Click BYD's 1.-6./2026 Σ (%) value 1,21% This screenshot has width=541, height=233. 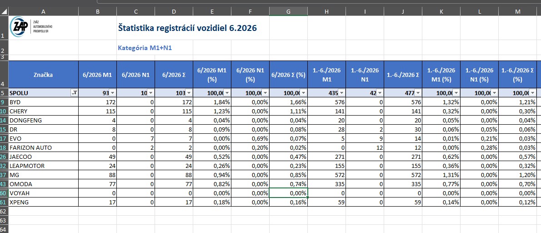[x=517, y=102]
